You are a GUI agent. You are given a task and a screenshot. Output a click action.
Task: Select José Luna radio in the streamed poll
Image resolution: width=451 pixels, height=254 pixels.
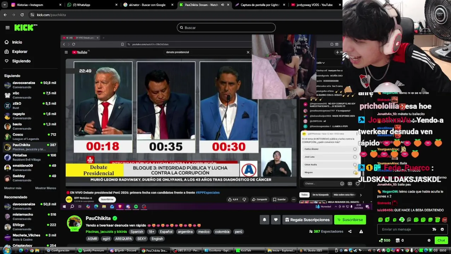pyautogui.click(x=355, y=157)
